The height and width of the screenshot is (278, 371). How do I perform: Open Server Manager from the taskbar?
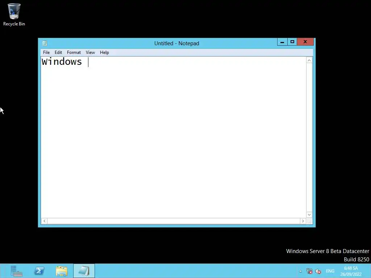tap(16, 271)
